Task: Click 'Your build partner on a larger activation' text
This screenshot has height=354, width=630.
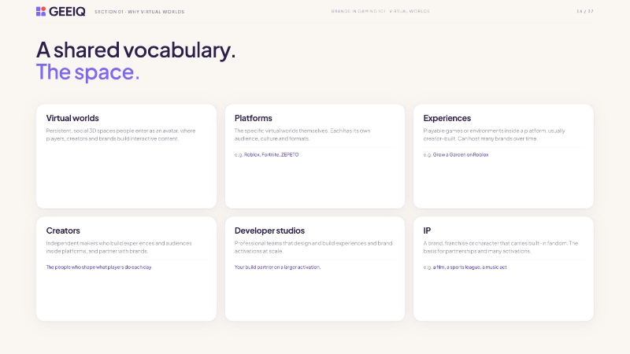Action: click(278, 267)
